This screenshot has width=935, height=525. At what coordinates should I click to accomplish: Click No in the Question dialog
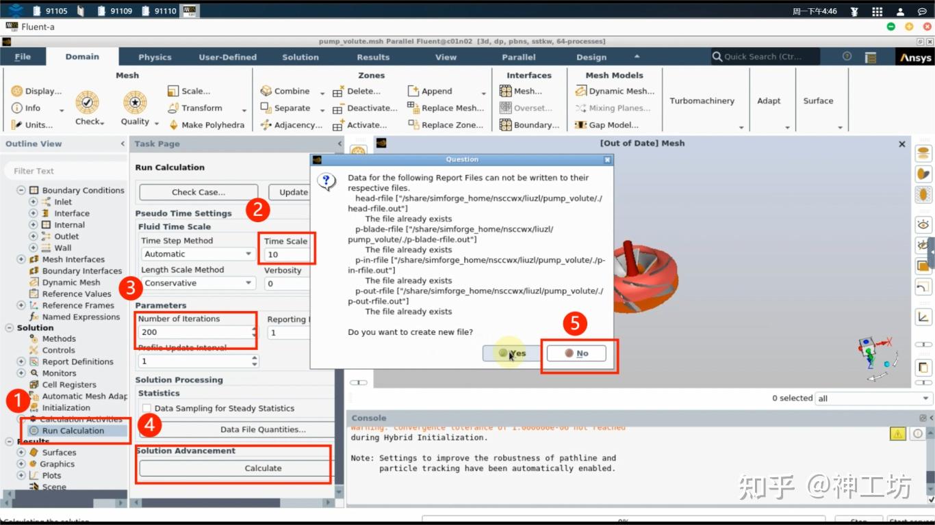(x=576, y=353)
